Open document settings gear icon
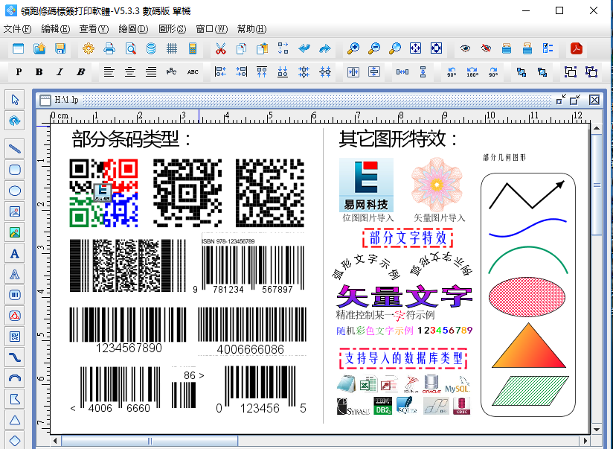This screenshot has width=613, height=449. click(89, 48)
